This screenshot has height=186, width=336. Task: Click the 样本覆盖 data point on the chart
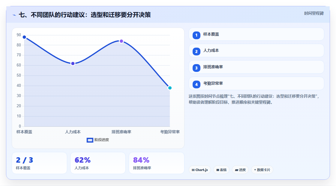(24, 37)
